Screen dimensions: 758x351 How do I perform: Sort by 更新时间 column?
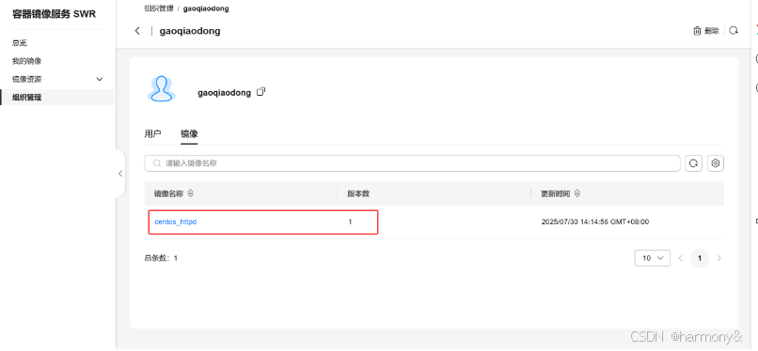[x=577, y=193]
